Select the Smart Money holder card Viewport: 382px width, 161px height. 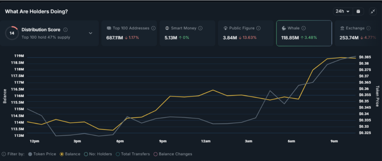pyautogui.click(x=187, y=33)
